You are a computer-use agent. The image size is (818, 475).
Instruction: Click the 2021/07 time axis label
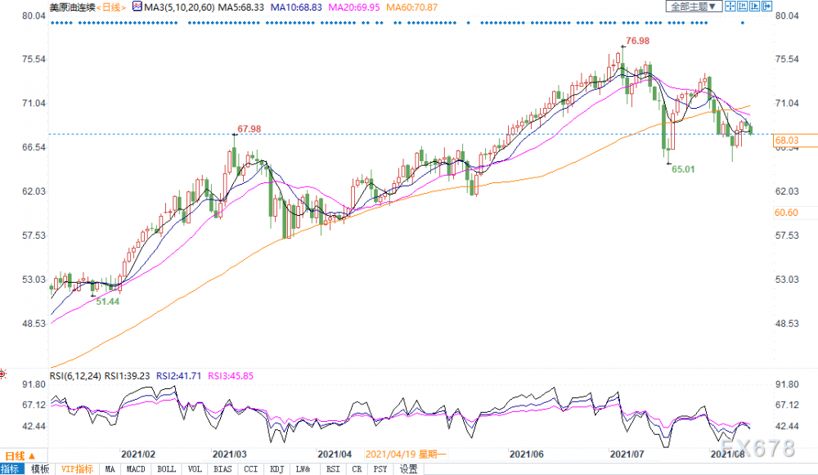coord(627,454)
